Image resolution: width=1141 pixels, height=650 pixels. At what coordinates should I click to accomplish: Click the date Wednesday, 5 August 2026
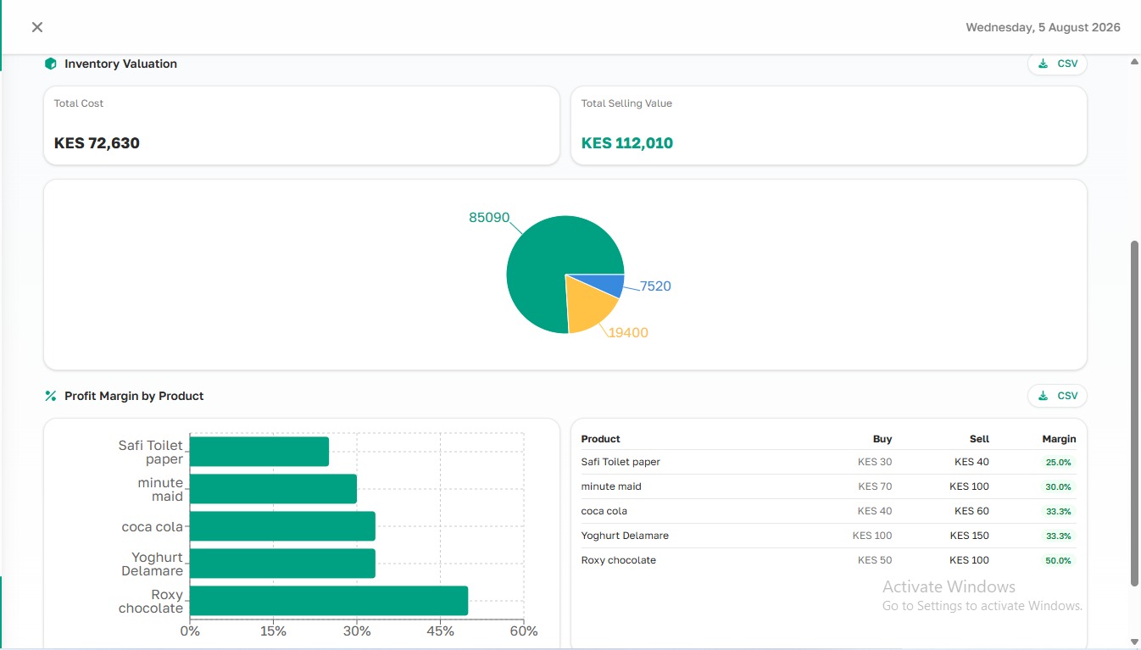coord(1043,27)
